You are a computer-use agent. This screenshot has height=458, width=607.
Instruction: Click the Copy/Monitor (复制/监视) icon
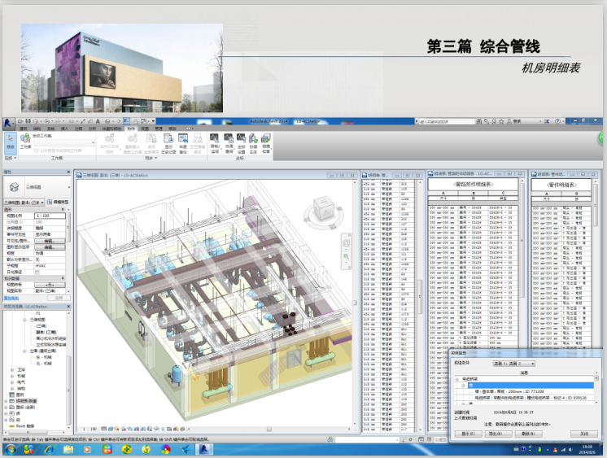point(215,142)
